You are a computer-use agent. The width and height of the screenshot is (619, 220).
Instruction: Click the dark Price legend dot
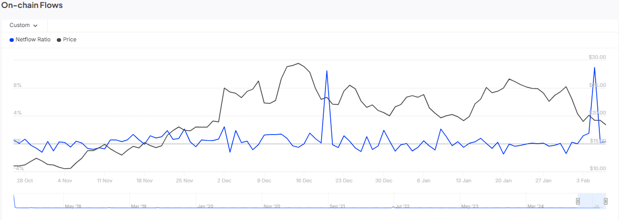point(58,40)
